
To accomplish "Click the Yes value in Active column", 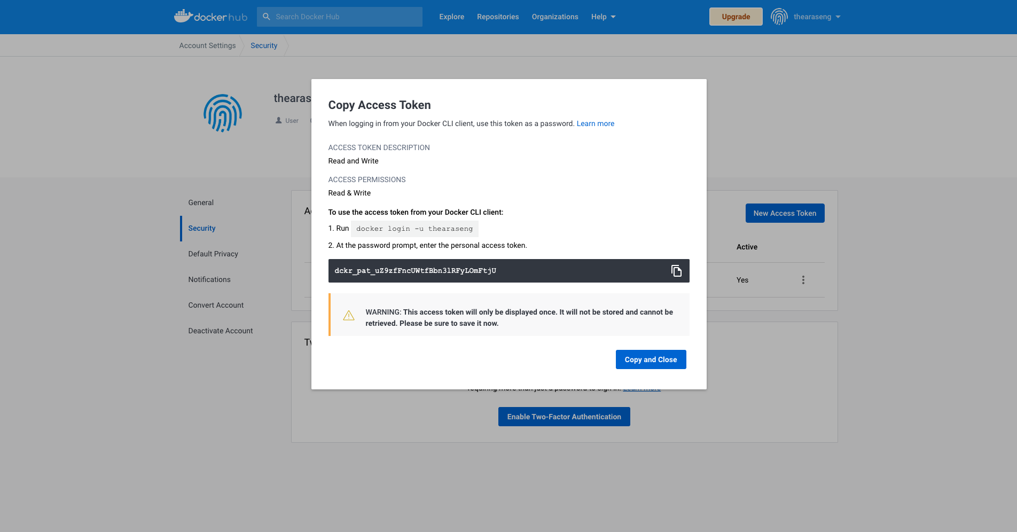I will click(742, 280).
